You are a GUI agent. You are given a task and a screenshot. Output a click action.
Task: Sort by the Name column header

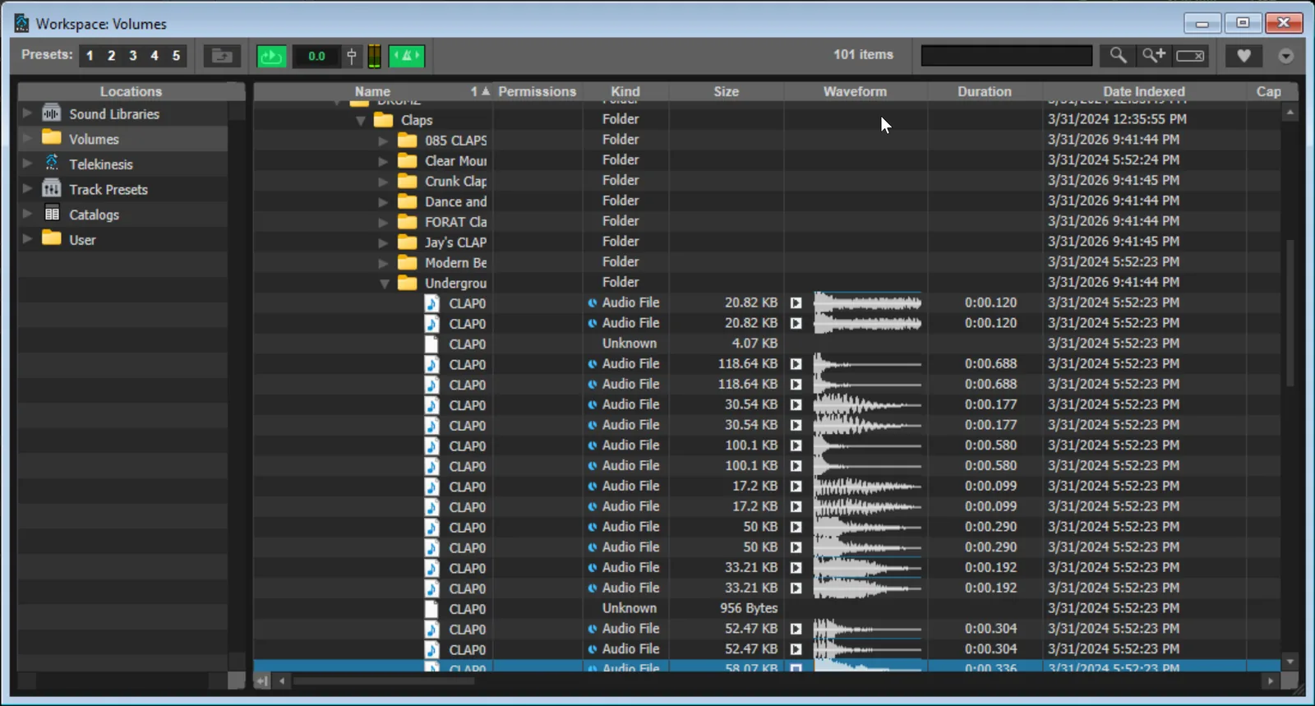click(x=372, y=91)
